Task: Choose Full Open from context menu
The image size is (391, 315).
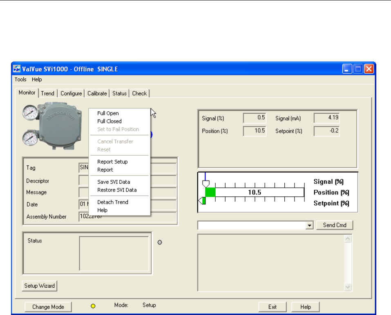Action: click(x=120, y=113)
